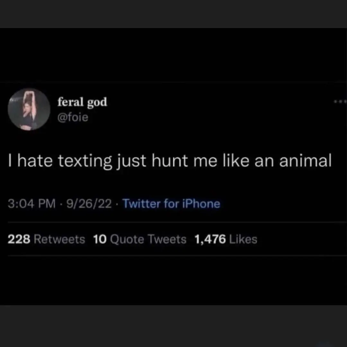Click the 10 quote tweet count
The image size is (347, 347).
click(x=100, y=239)
